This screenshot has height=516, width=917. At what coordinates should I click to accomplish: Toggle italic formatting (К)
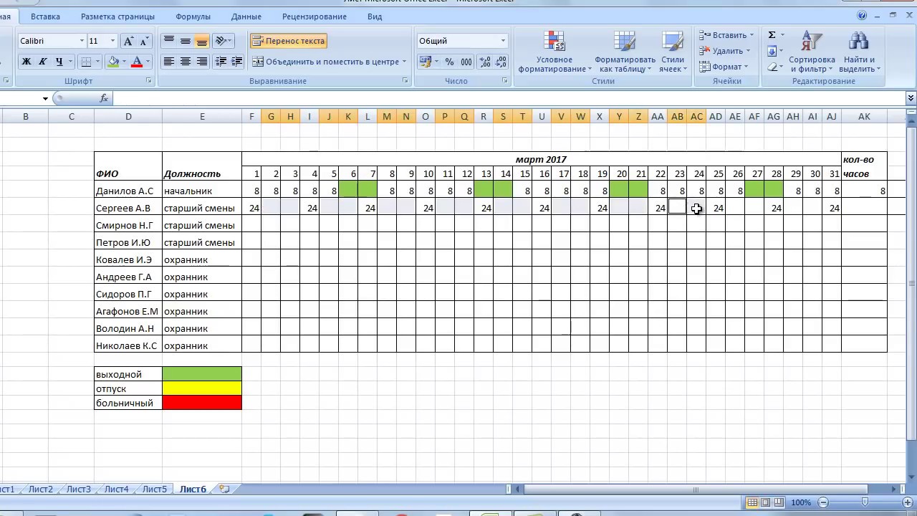(43, 62)
